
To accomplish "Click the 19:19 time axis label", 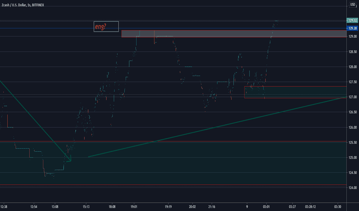I will pos(168,207).
